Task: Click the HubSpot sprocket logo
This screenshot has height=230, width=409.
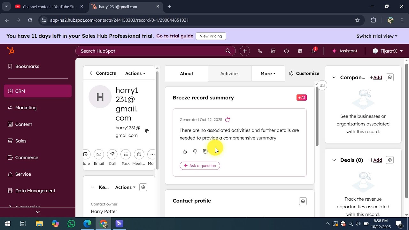Action: coord(11,51)
